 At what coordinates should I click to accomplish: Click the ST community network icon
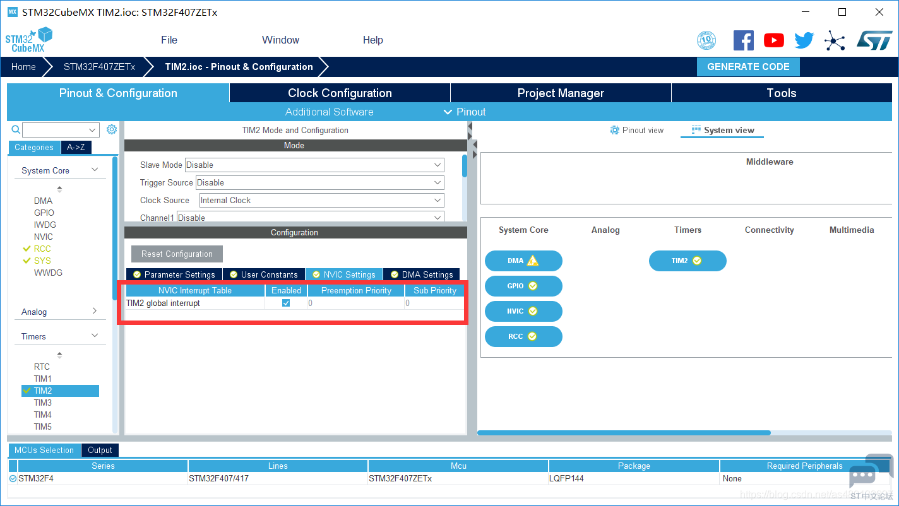(835, 42)
